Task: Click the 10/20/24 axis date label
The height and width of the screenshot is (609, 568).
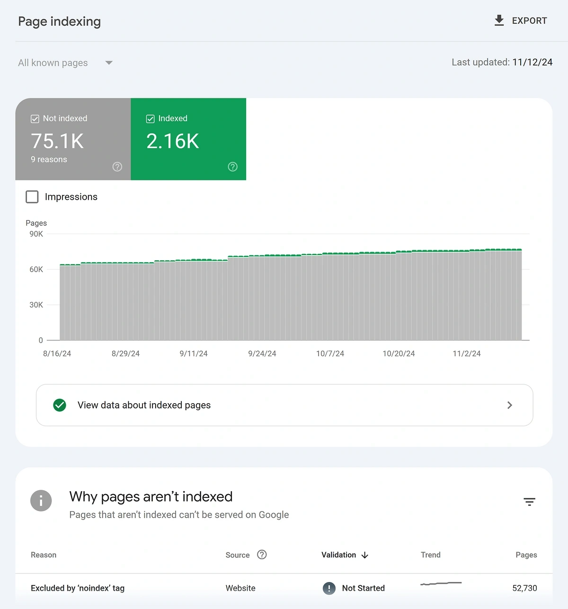Action: (x=399, y=353)
